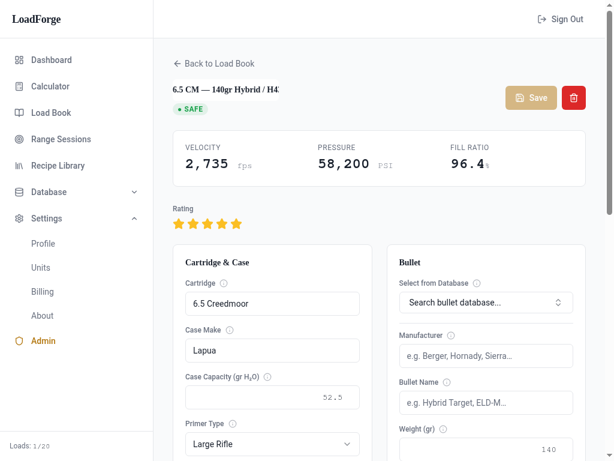
Task: Delete the load with red trash button
Action: 574,98
